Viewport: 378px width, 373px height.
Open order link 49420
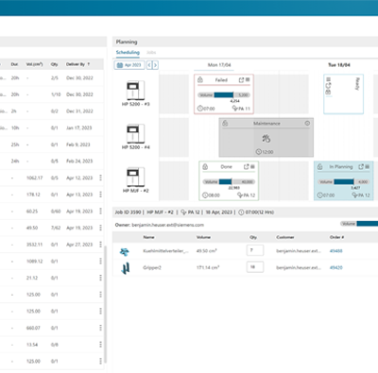(336, 267)
